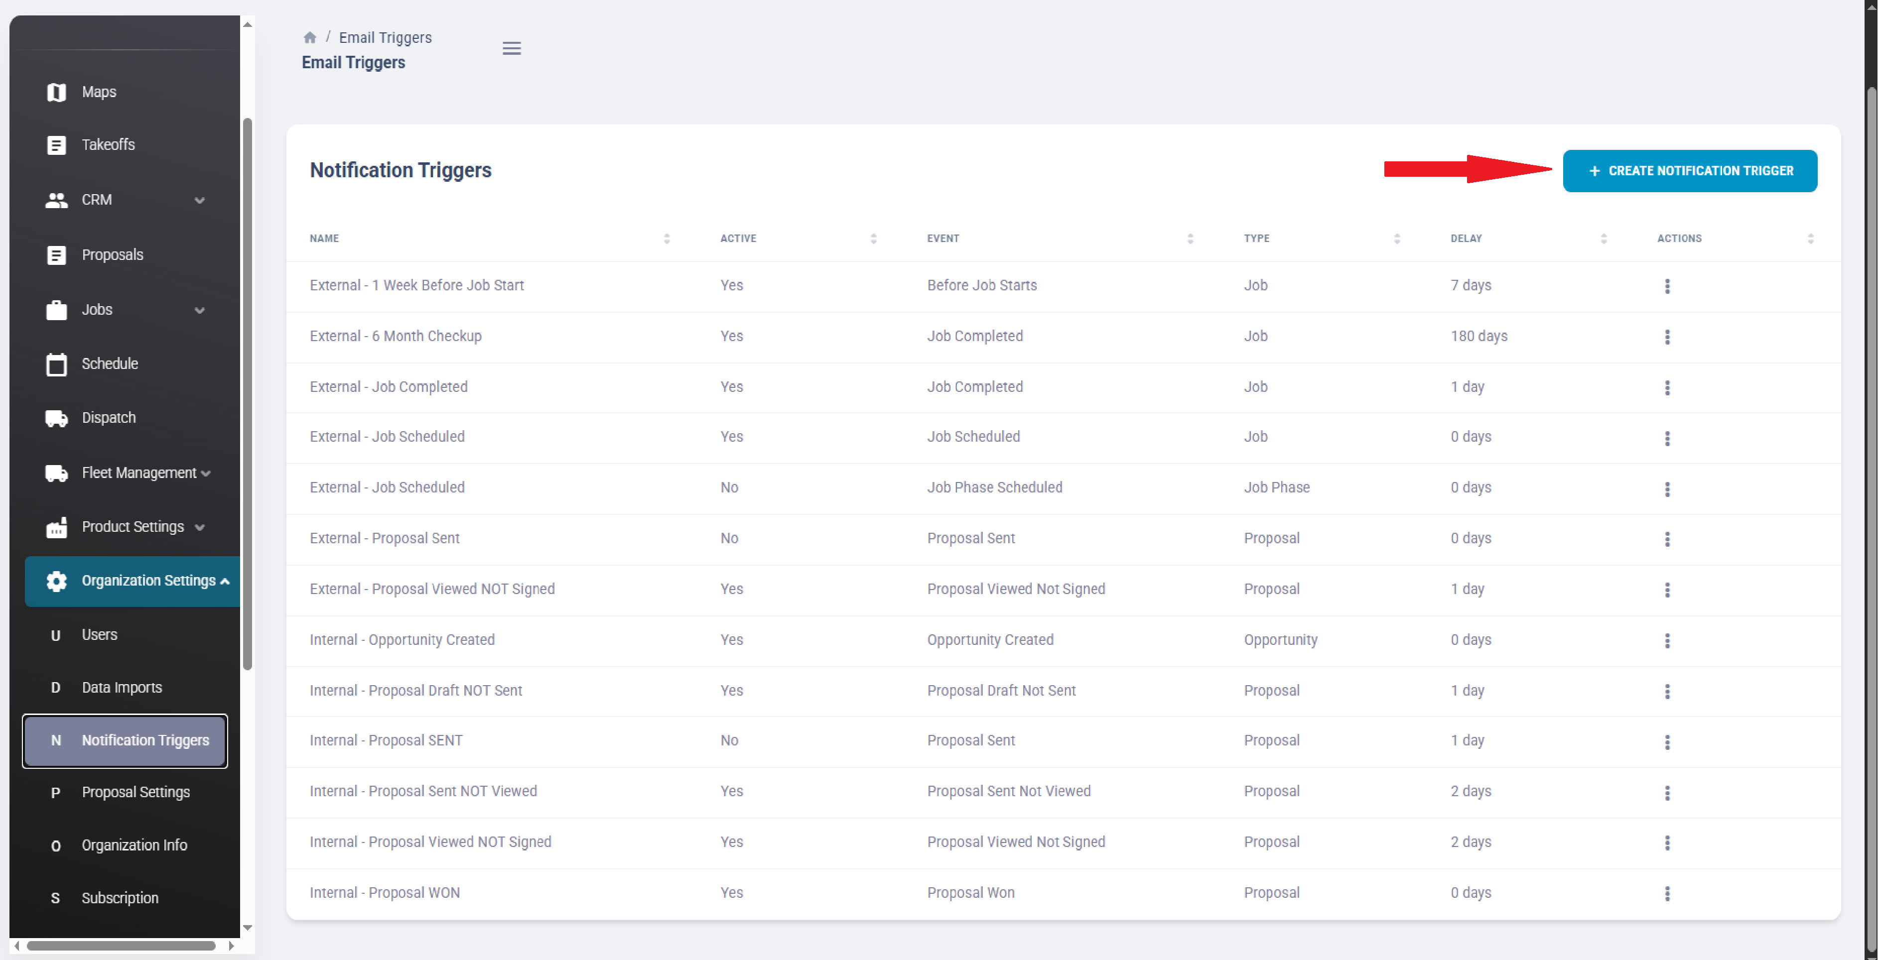Click the Product Settings factory icon
This screenshot has width=1879, height=960.
click(56, 527)
